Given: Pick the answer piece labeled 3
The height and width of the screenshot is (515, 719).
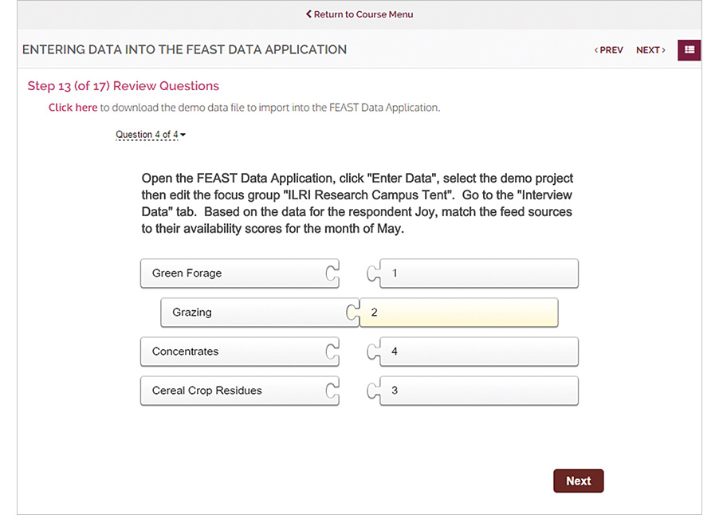Looking at the screenshot, I should 478,391.
